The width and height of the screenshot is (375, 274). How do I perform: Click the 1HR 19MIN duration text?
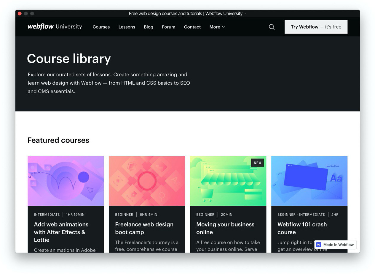[75, 215]
